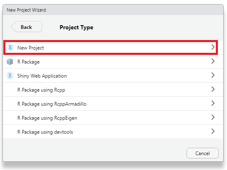Image resolution: width=227 pixels, height=170 pixels.
Task: Choose R Package using RcppEigen
Action: 113,118
